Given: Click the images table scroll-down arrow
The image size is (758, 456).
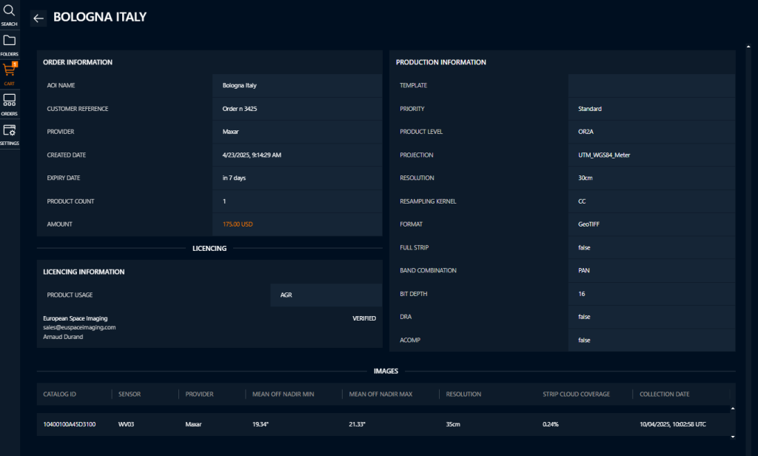Looking at the screenshot, I should [733, 436].
